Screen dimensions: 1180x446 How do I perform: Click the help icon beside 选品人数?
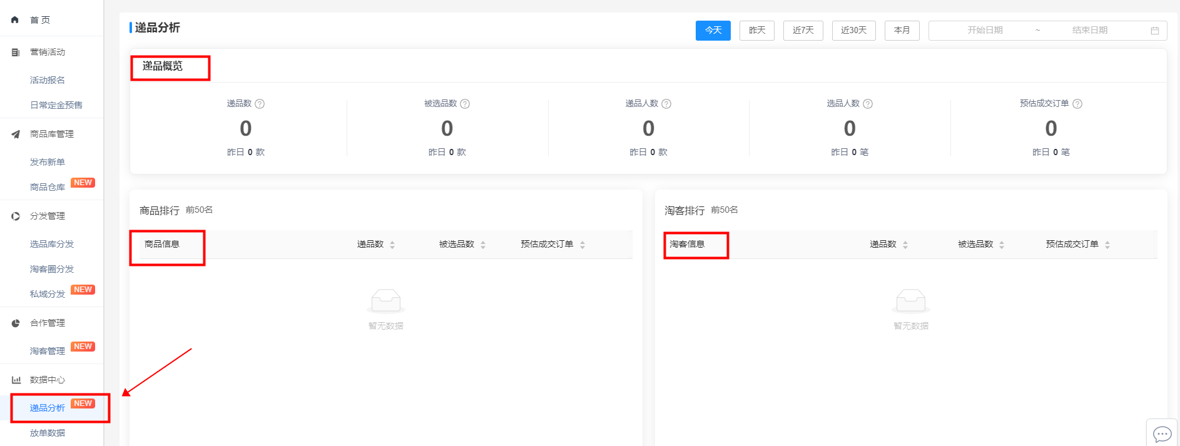868,104
